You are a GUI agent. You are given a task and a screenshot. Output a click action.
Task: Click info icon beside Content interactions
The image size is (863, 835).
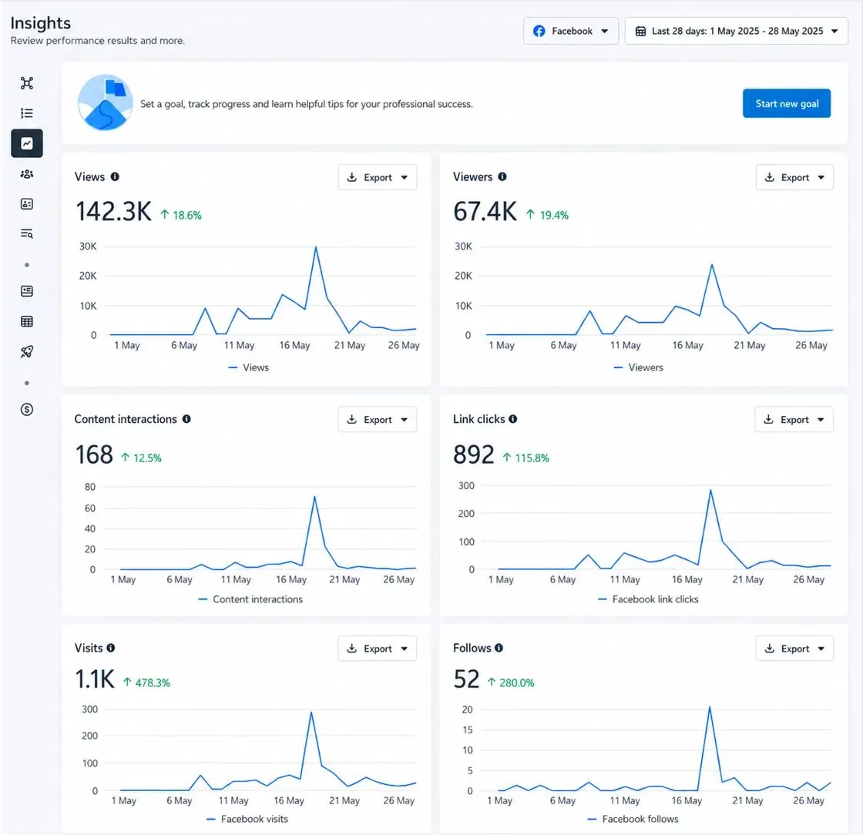click(x=186, y=418)
